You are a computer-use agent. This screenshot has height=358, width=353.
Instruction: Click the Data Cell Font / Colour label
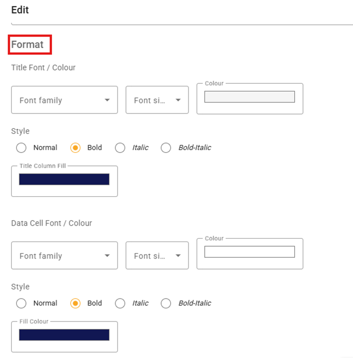pos(52,223)
